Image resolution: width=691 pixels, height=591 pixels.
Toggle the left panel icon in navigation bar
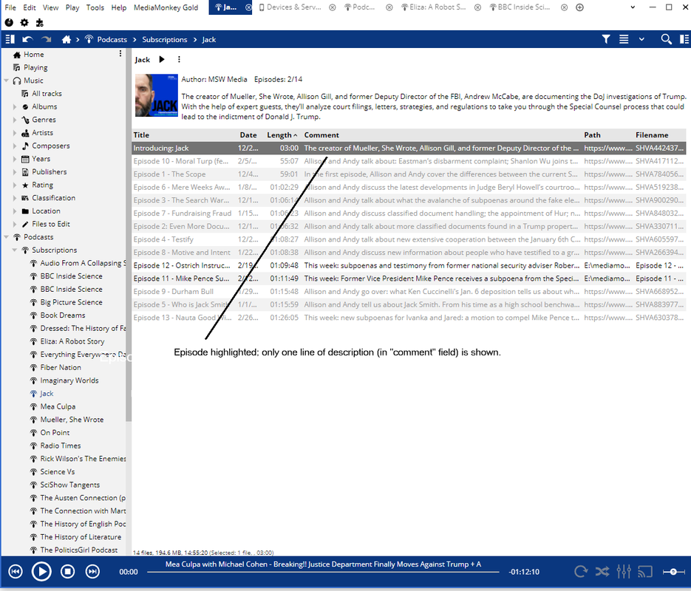(x=10, y=39)
